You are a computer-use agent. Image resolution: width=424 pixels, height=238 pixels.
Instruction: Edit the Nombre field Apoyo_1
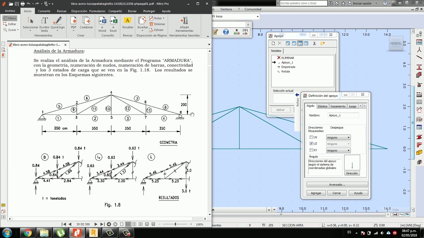(x=343, y=115)
